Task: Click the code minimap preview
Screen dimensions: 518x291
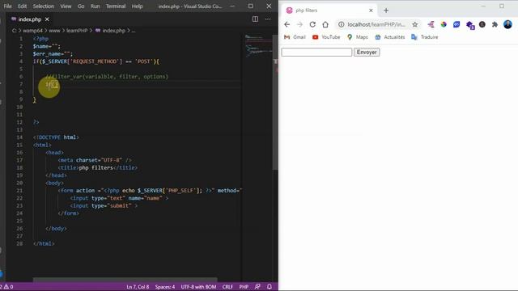Action: [258, 46]
